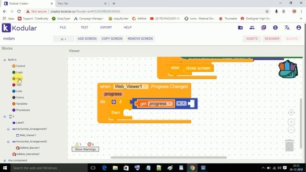Viewport: 306px width, 172px height.
Task: Select AdMob_Banner1 component in tree
Action: 28,148
